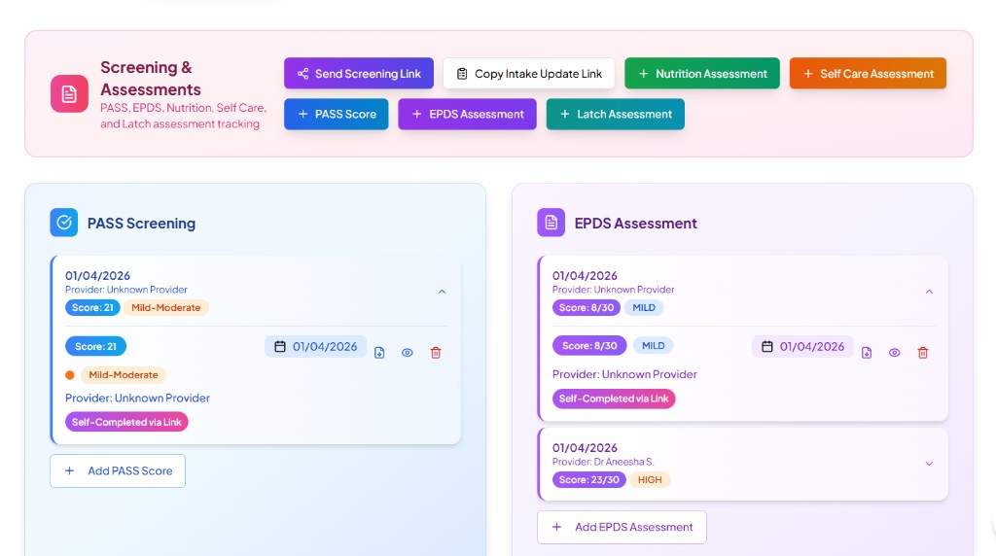View the PASS Score 21 record details
This screenshot has width=996, height=556.
coord(408,353)
